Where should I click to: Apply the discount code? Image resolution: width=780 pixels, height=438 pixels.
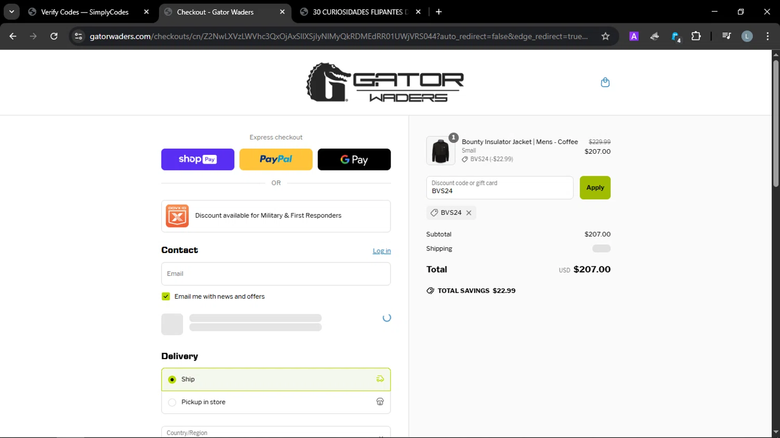[x=595, y=188]
